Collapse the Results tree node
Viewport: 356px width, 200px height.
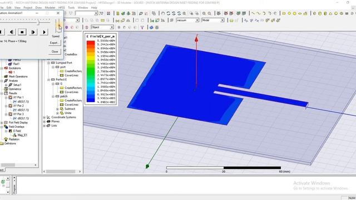(x=2, y=93)
